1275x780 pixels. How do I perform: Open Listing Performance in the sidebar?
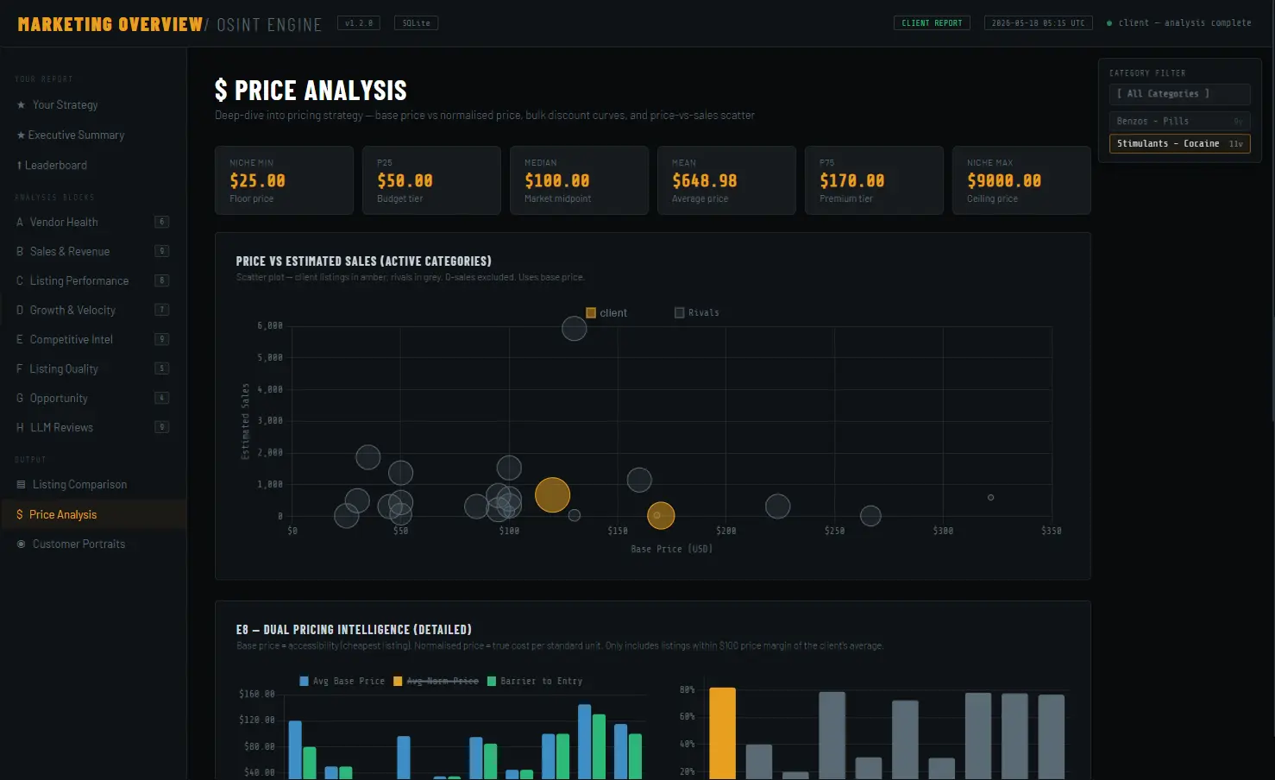point(93,281)
